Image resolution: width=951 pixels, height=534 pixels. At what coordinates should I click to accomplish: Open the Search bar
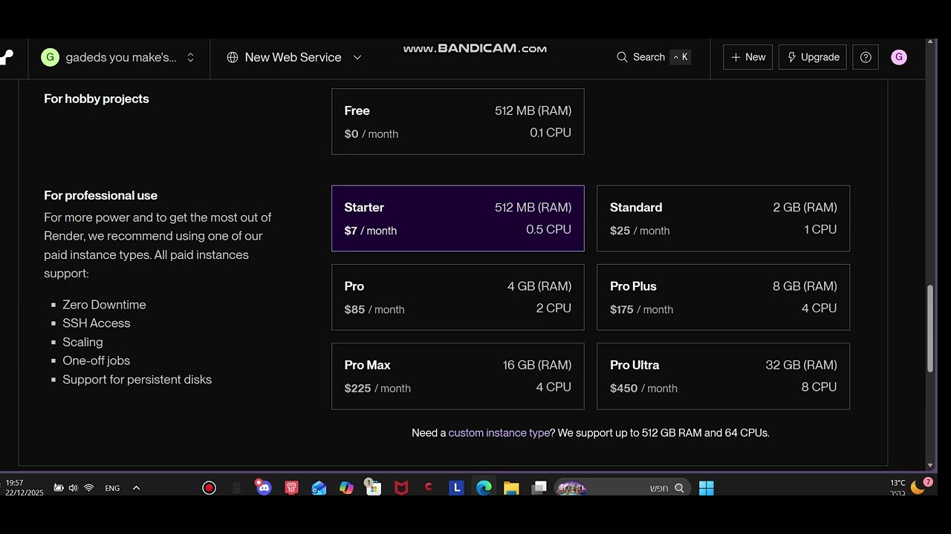coord(653,57)
